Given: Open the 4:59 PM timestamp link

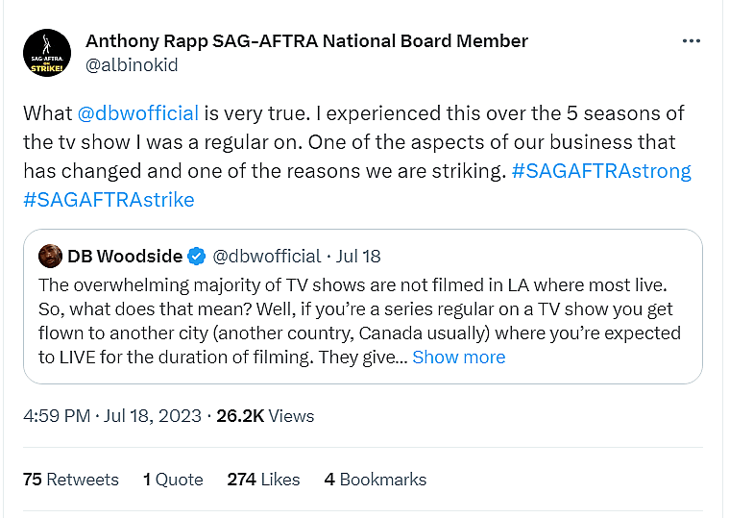Looking at the screenshot, I should (x=111, y=415).
